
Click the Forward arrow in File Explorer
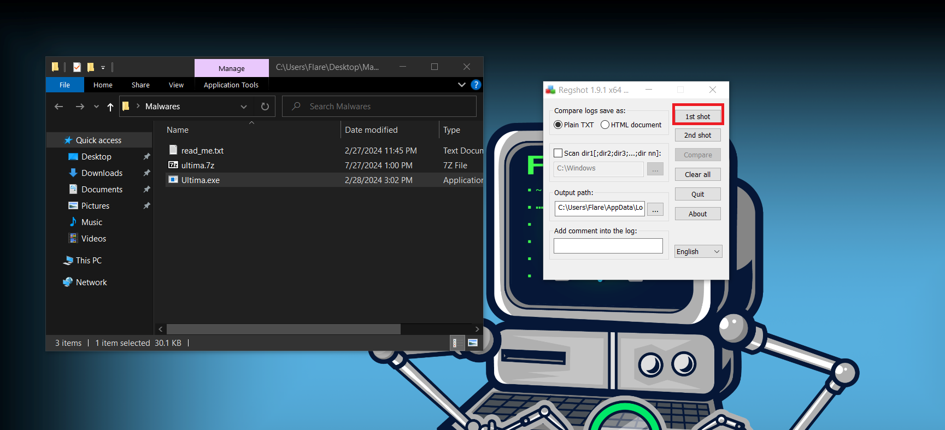pyautogui.click(x=80, y=107)
